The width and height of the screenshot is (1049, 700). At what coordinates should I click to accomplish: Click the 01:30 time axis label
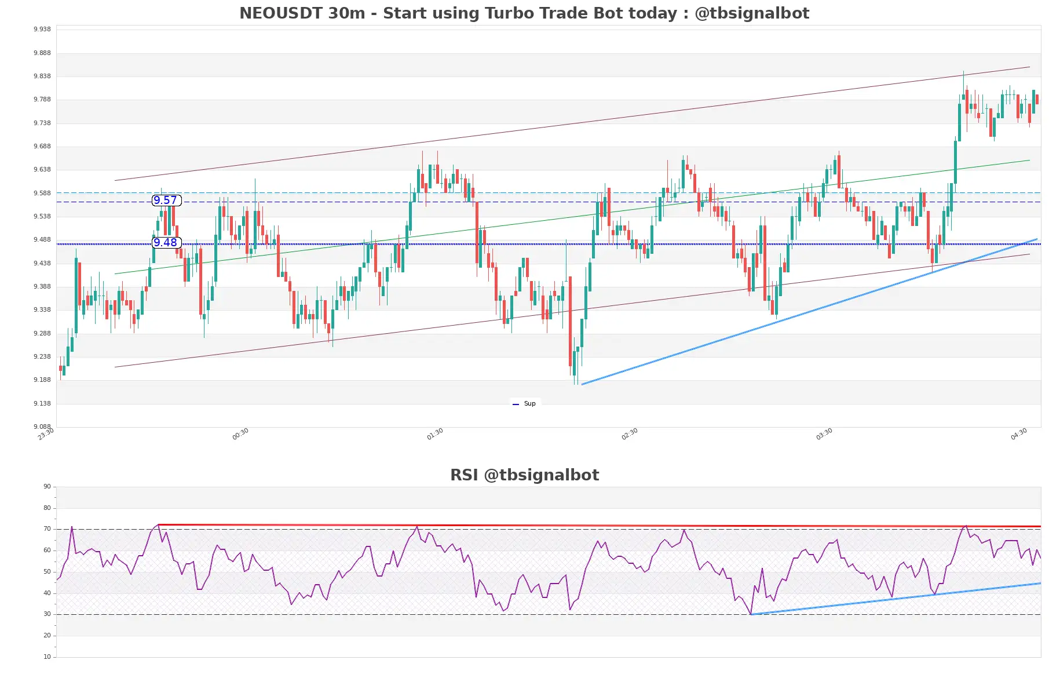435,434
